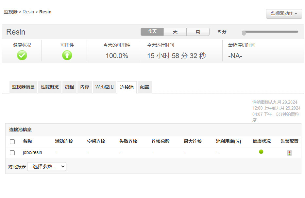Click the 最大连接 column header
This screenshot has height=198, width=305.
[x=193, y=141]
